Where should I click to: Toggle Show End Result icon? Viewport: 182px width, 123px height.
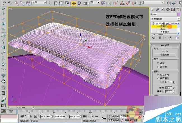(x=160, y=38)
